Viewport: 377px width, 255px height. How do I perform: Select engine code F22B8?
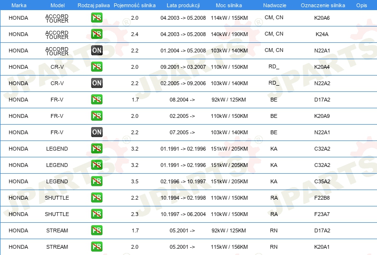322,198
